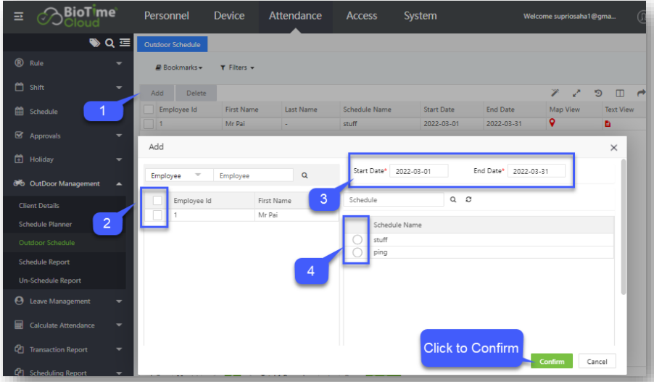Click the sidebar search magnifier icon
The image size is (654, 382).
(x=110, y=43)
